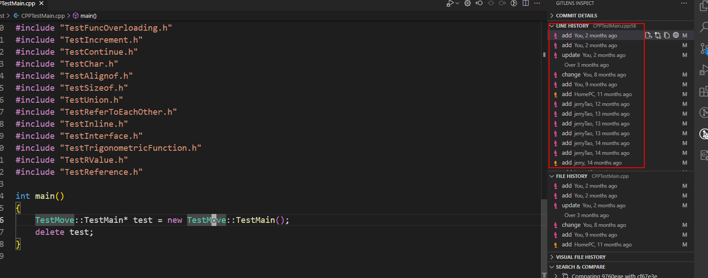Select 'add jerry, 14 months ago' commit
708x278 pixels.
621,163
